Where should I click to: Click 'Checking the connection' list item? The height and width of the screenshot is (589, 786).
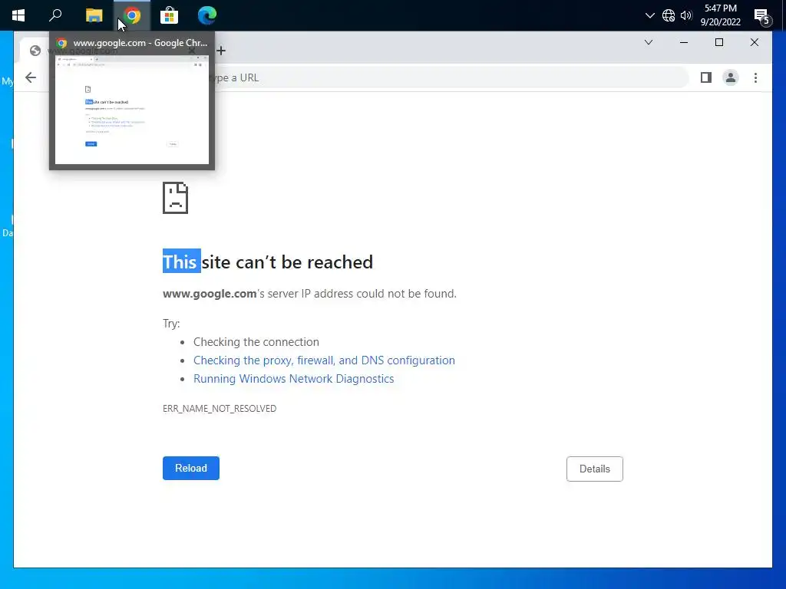(256, 342)
